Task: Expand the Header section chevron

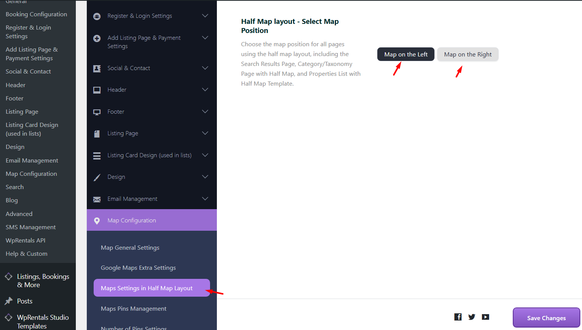Action: [205, 90]
